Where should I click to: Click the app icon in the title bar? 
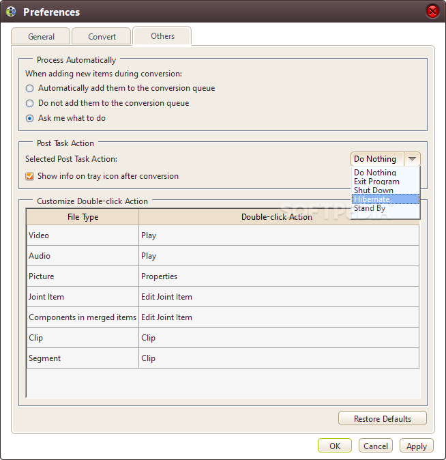pyautogui.click(x=11, y=12)
